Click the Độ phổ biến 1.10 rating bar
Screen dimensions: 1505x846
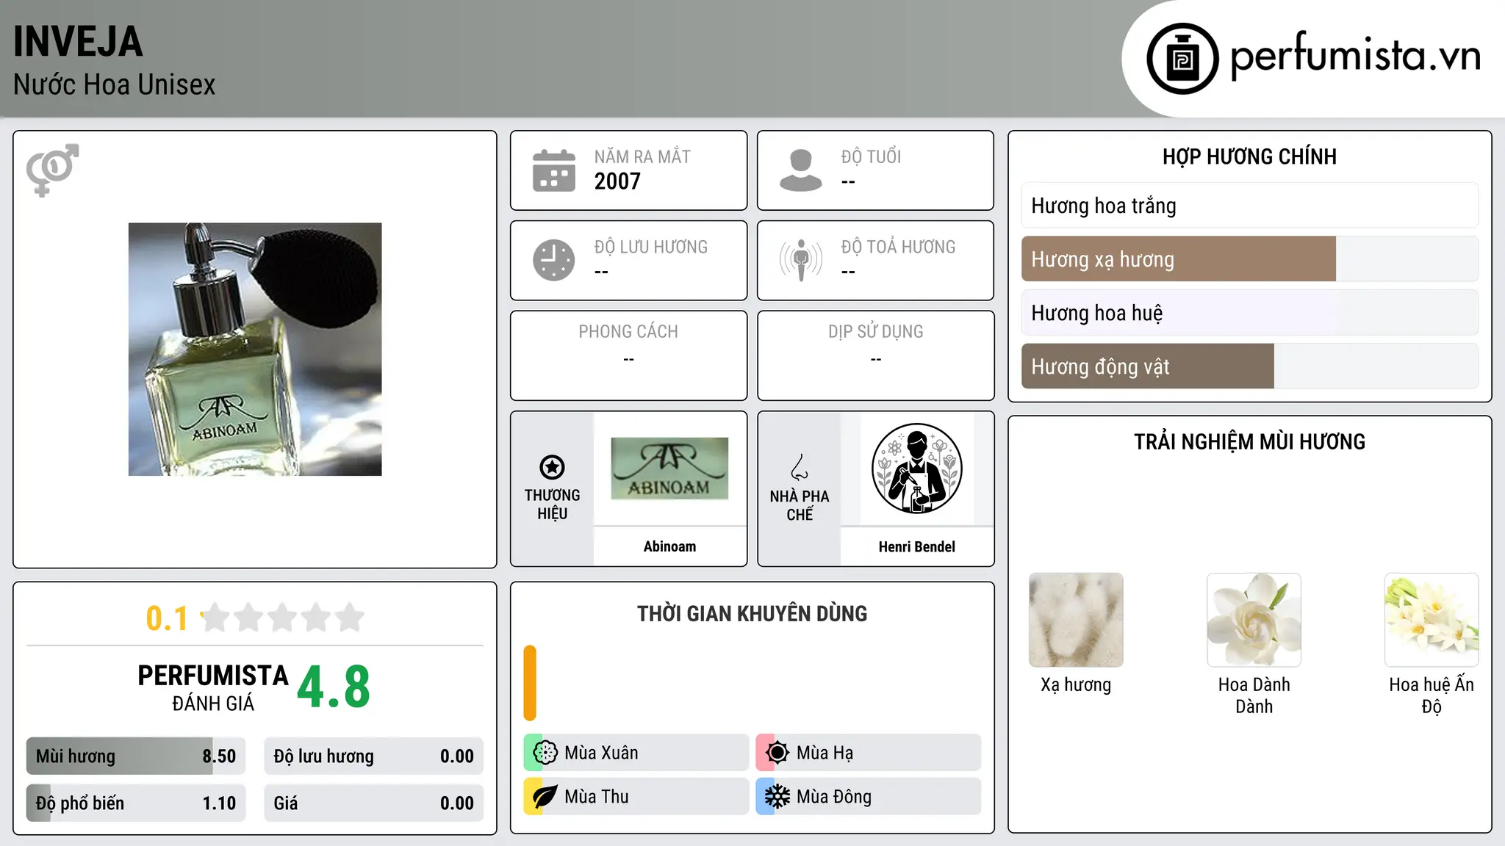pyautogui.click(x=136, y=803)
